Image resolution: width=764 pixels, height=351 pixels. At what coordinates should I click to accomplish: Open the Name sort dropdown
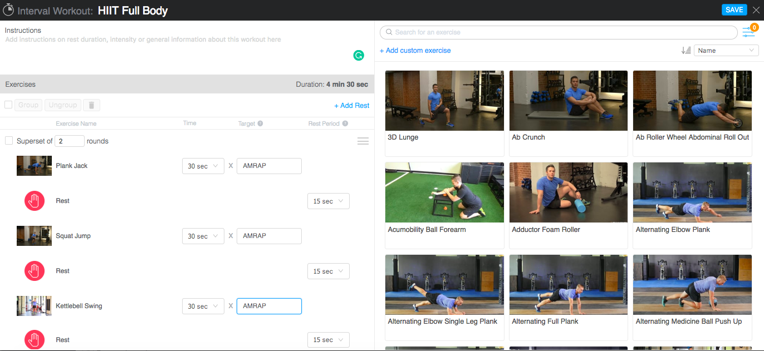[x=726, y=50]
